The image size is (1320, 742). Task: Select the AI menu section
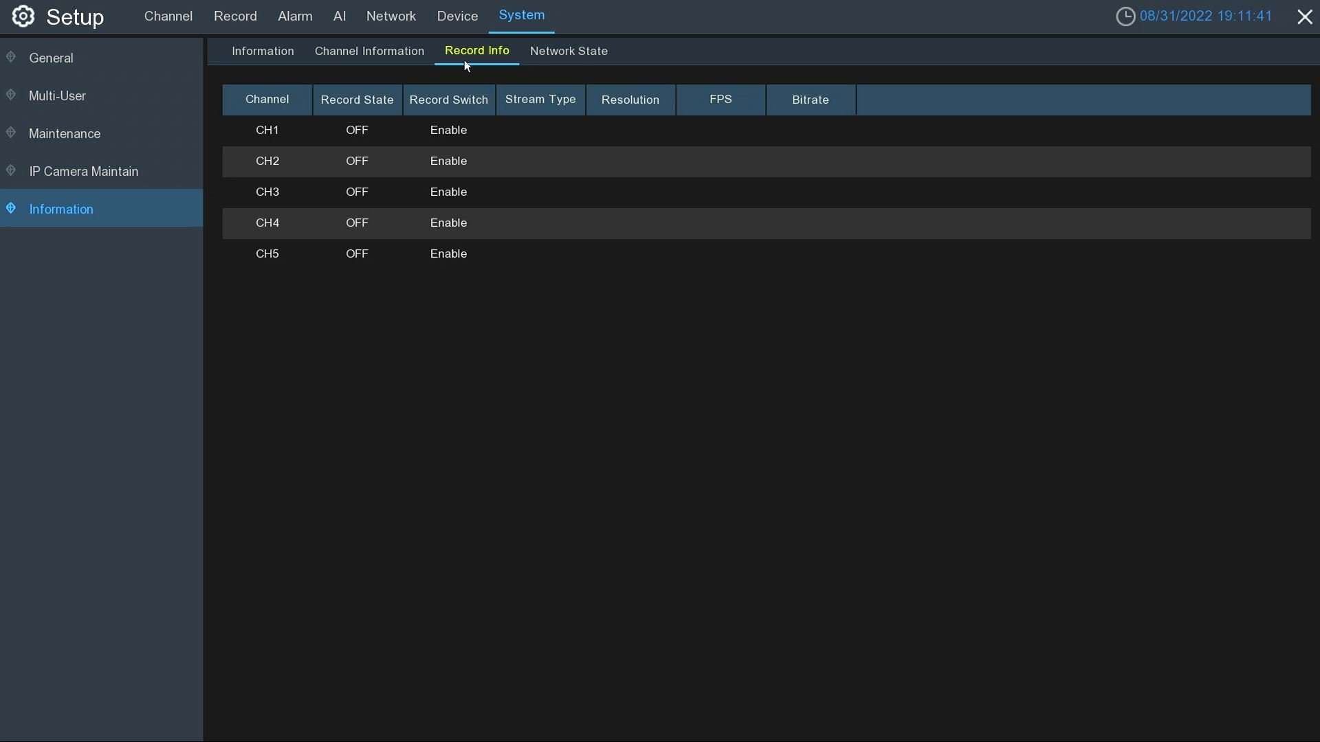[x=340, y=16]
